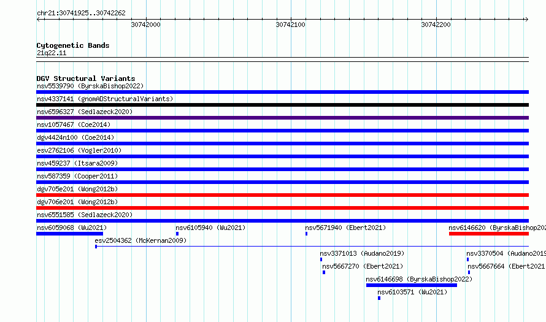Open the nsv459237 (Itsara2009) variant
The image size is (546, 322).
[x=77, y=163]
